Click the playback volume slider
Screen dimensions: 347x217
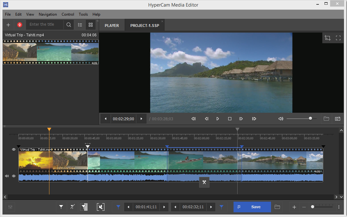[301, 119]
